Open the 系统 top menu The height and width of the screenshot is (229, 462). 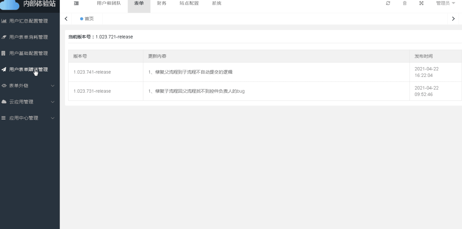pos(217,3)
